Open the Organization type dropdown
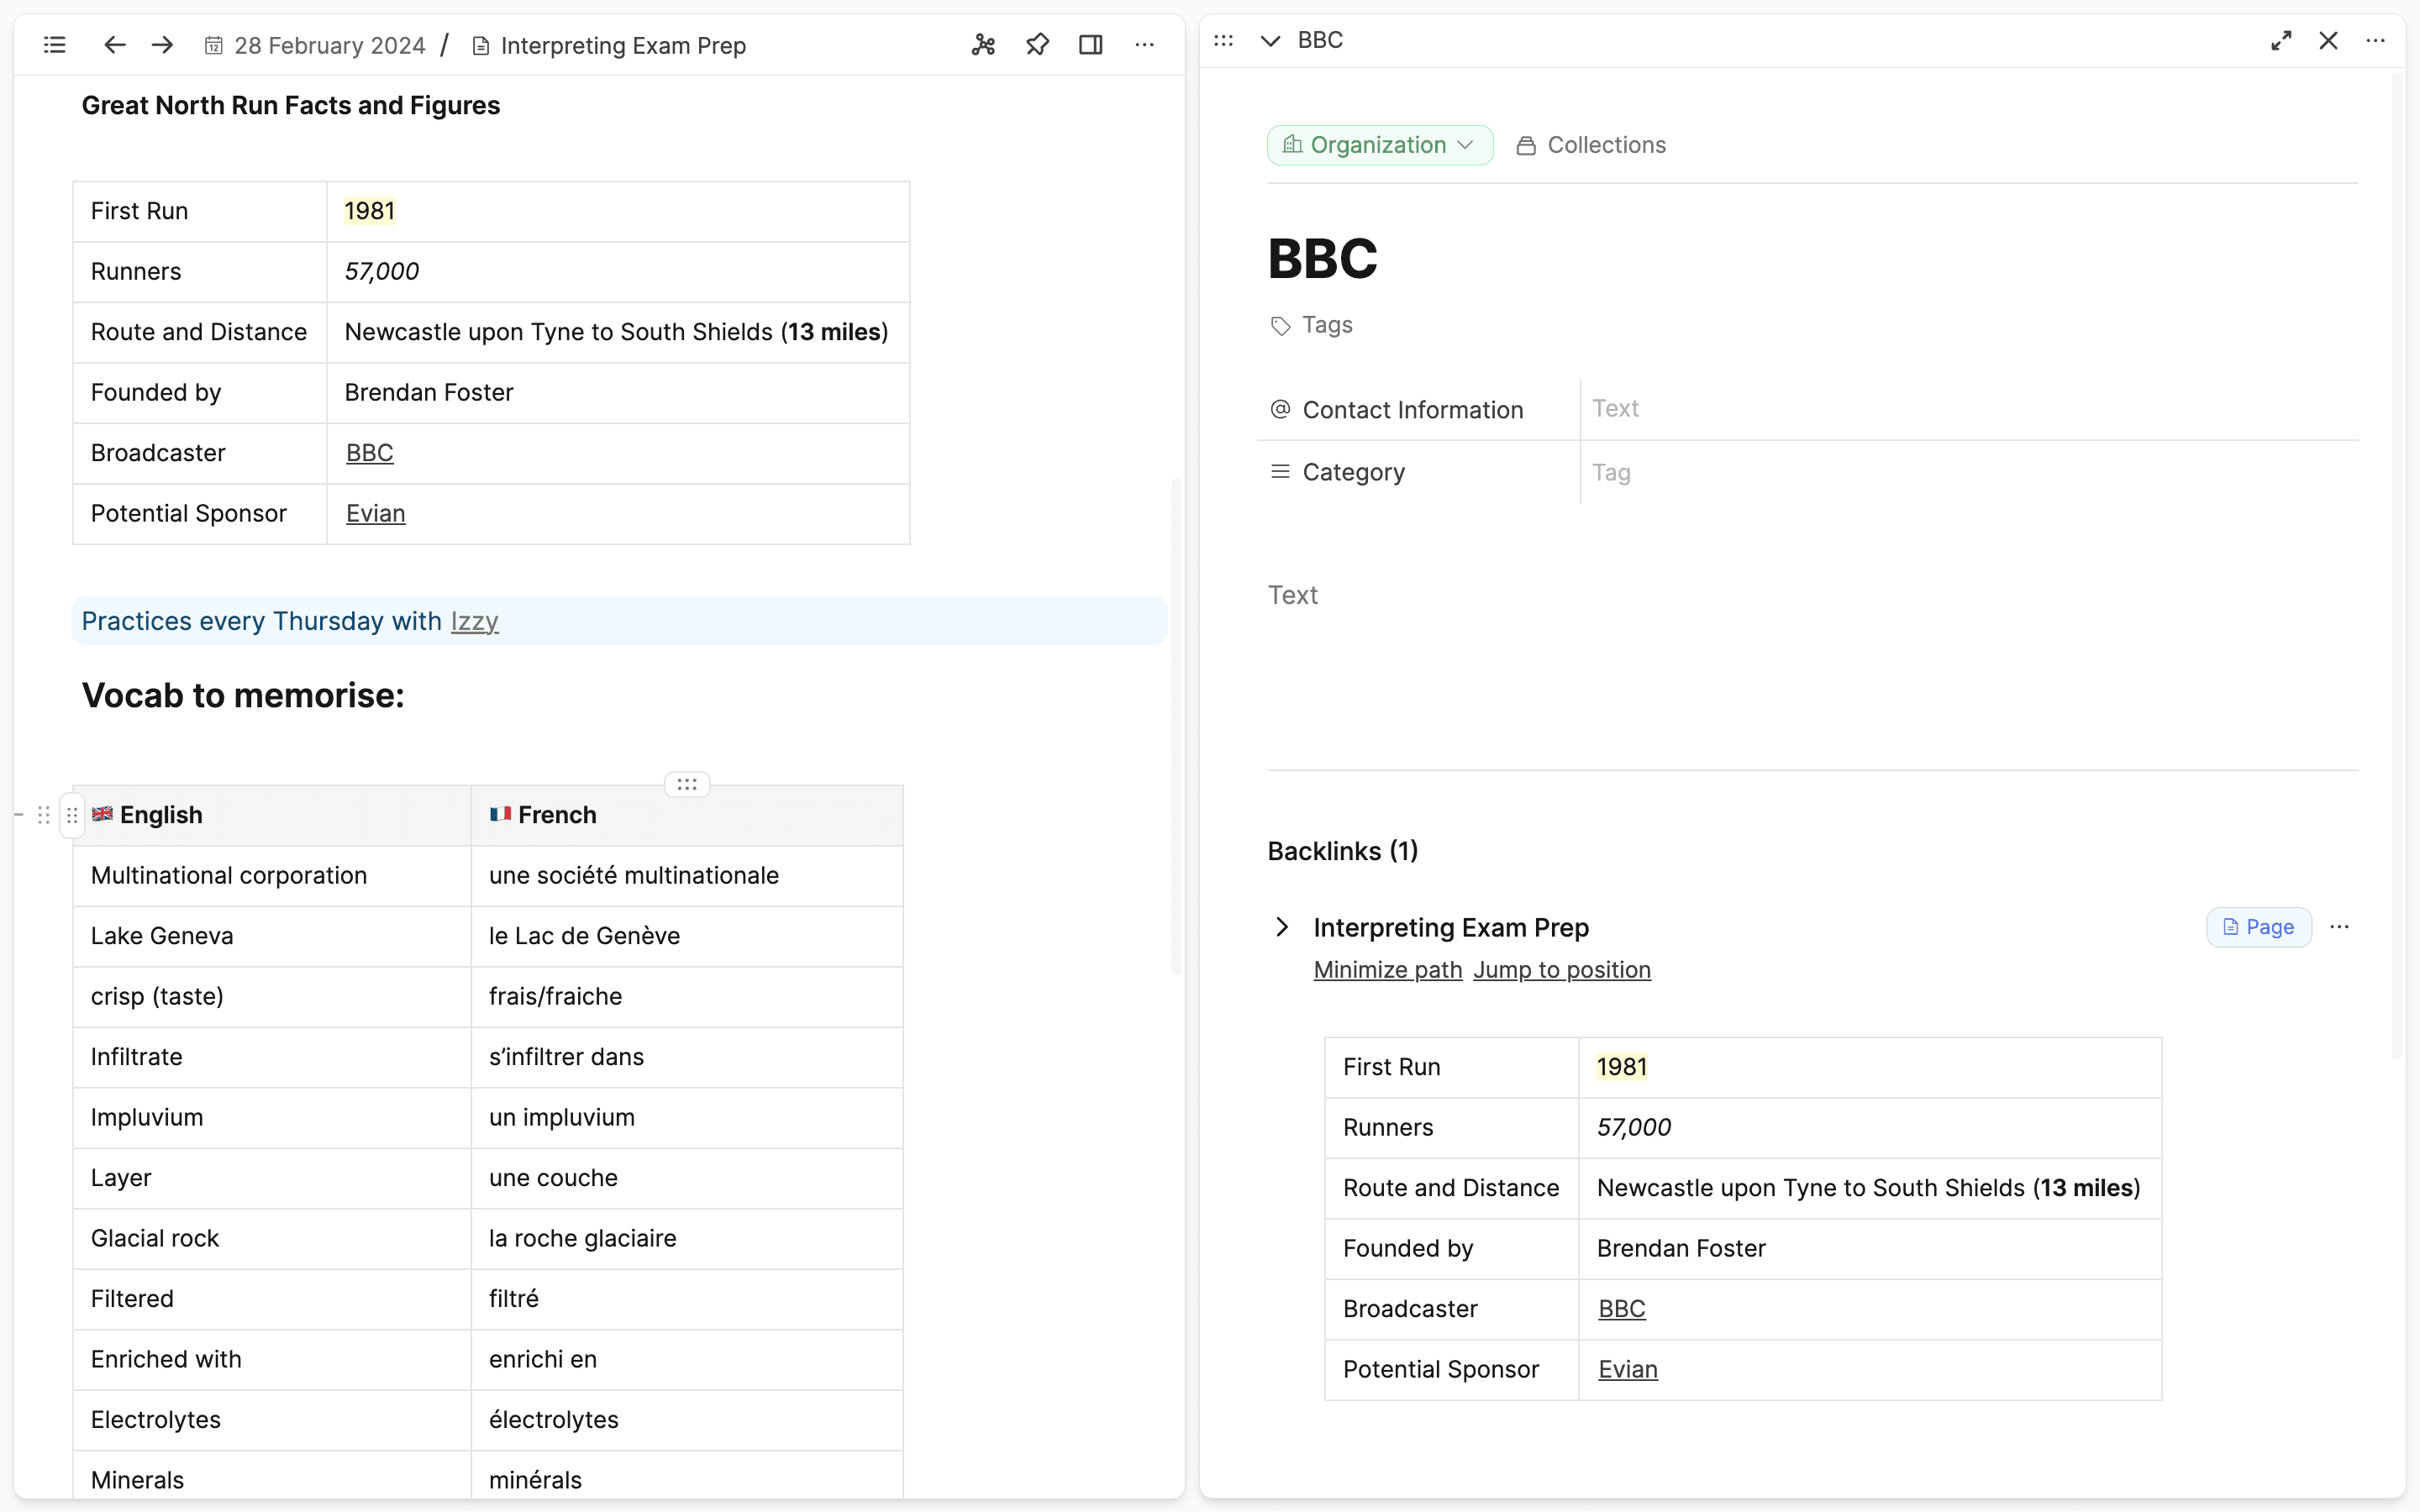Image resolution: width=2420 pixels, height=1512 pixels. coord(1379,145)
